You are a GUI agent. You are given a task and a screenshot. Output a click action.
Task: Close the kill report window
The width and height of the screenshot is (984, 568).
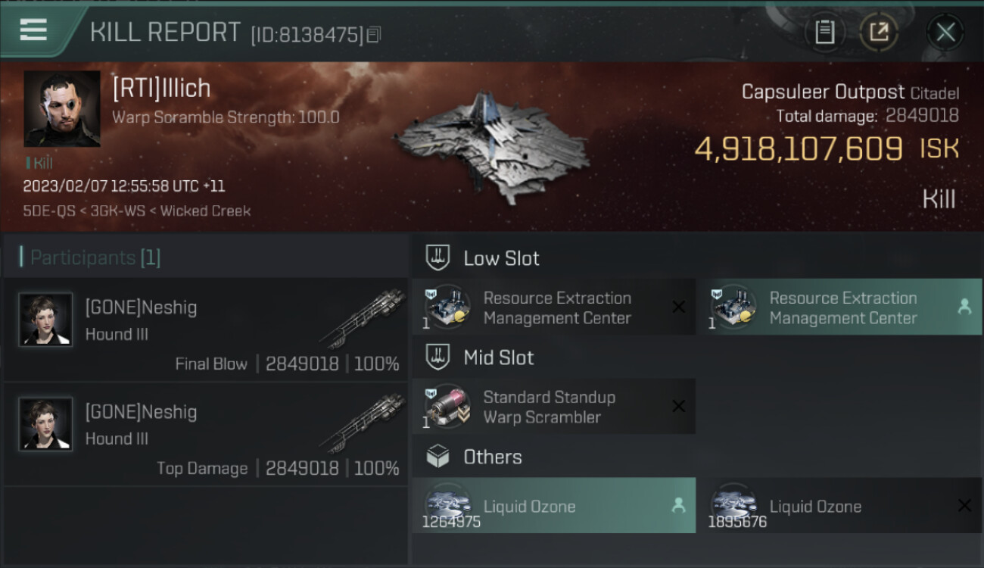click(x=945, y=32)
